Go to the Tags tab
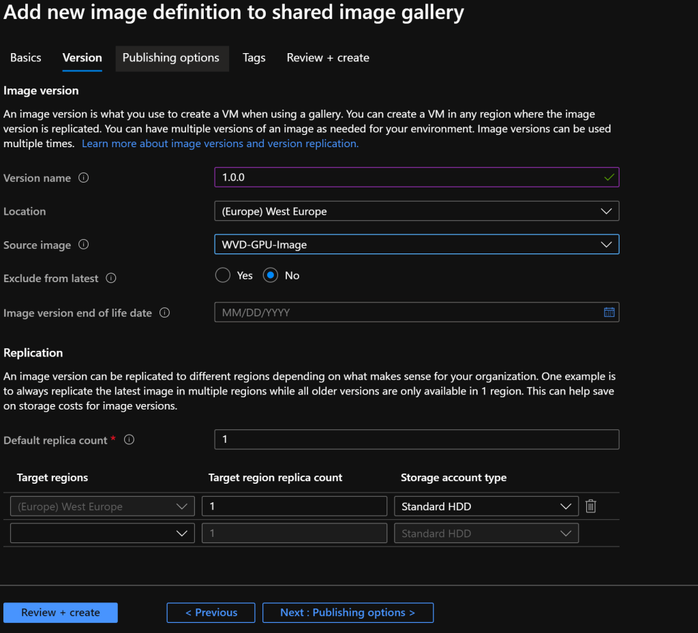The image size is (698, 633). [x=254, y=58]
